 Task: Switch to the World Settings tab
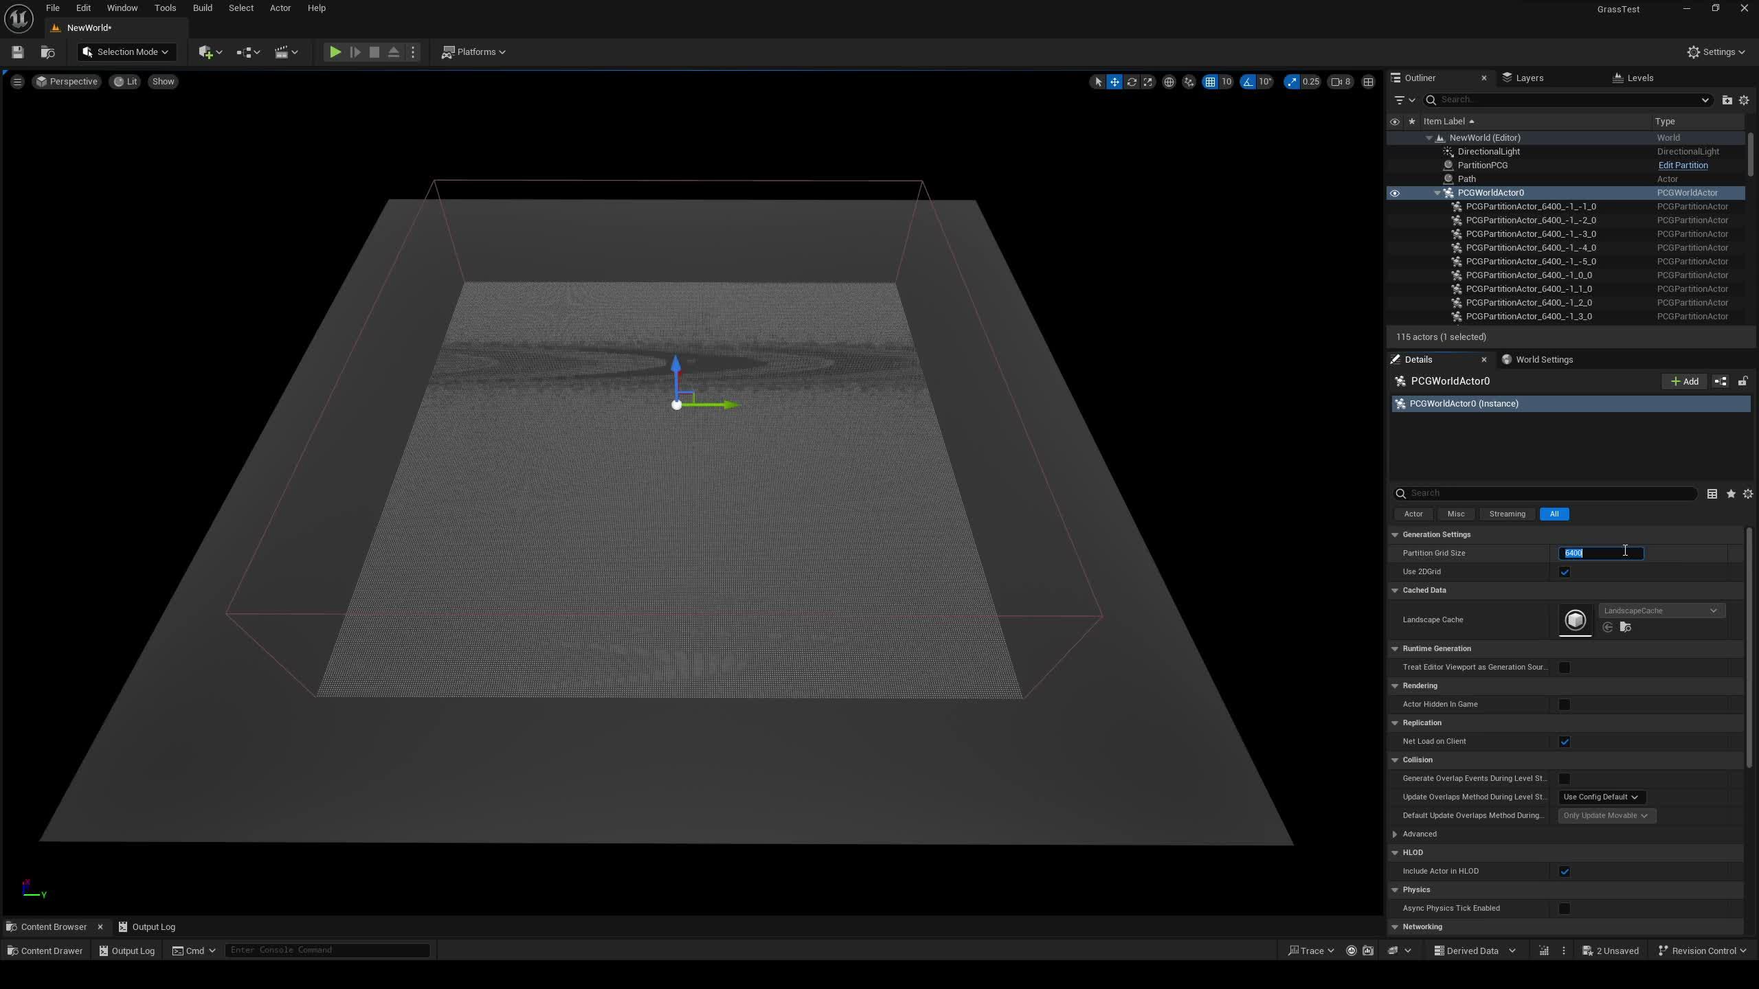(1544, 359)
